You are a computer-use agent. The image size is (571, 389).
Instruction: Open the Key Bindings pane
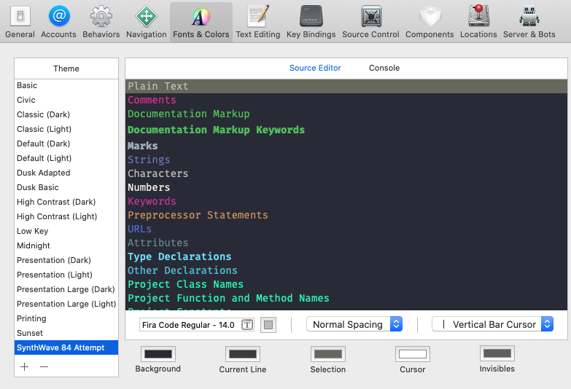tap(311, 22)
